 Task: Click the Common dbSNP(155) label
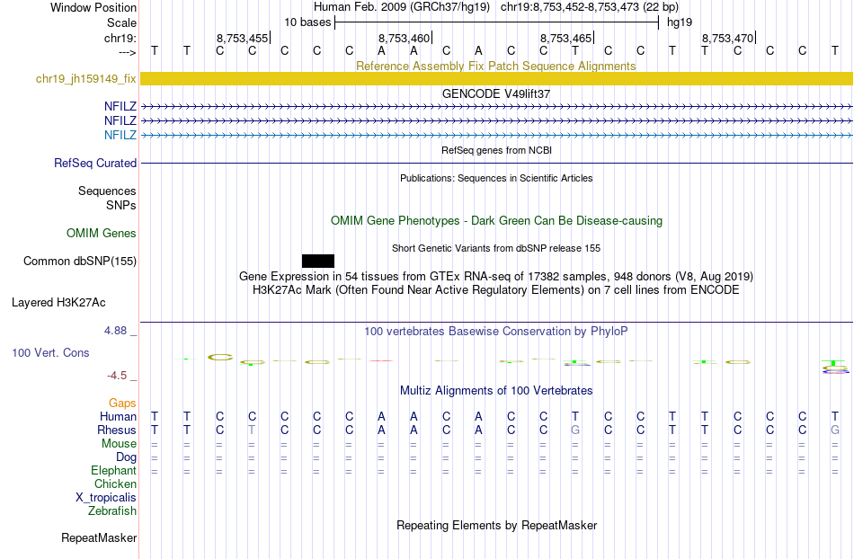80,261
